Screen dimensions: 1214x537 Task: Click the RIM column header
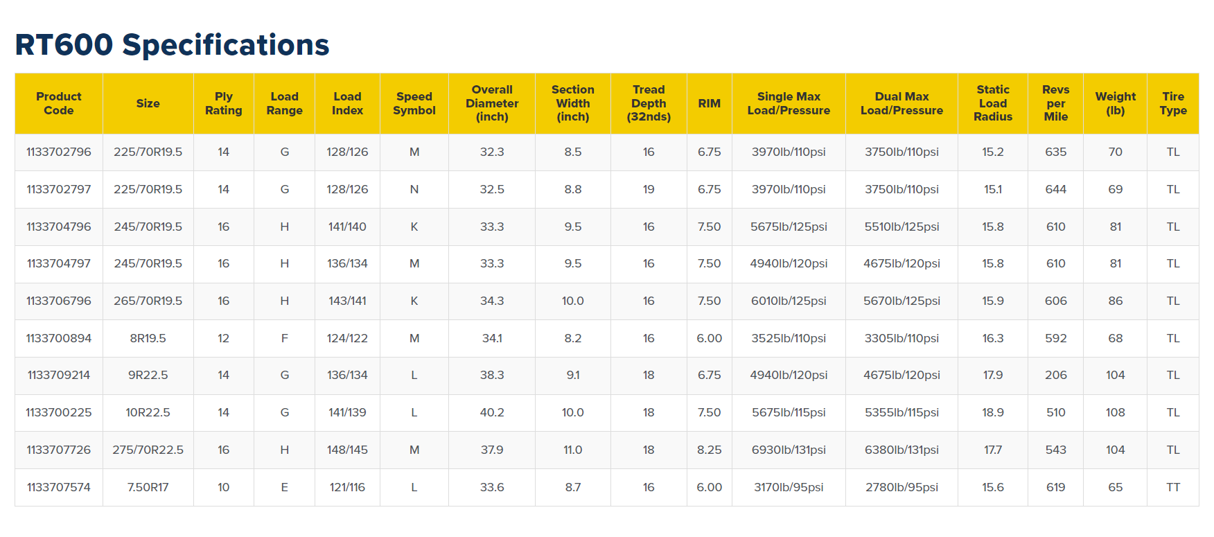710,103
